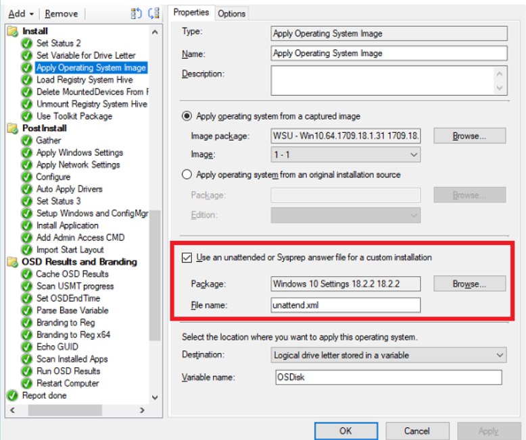Screen dimensions: 526x440
Task: Click the Image package text field
Action: 345,136
